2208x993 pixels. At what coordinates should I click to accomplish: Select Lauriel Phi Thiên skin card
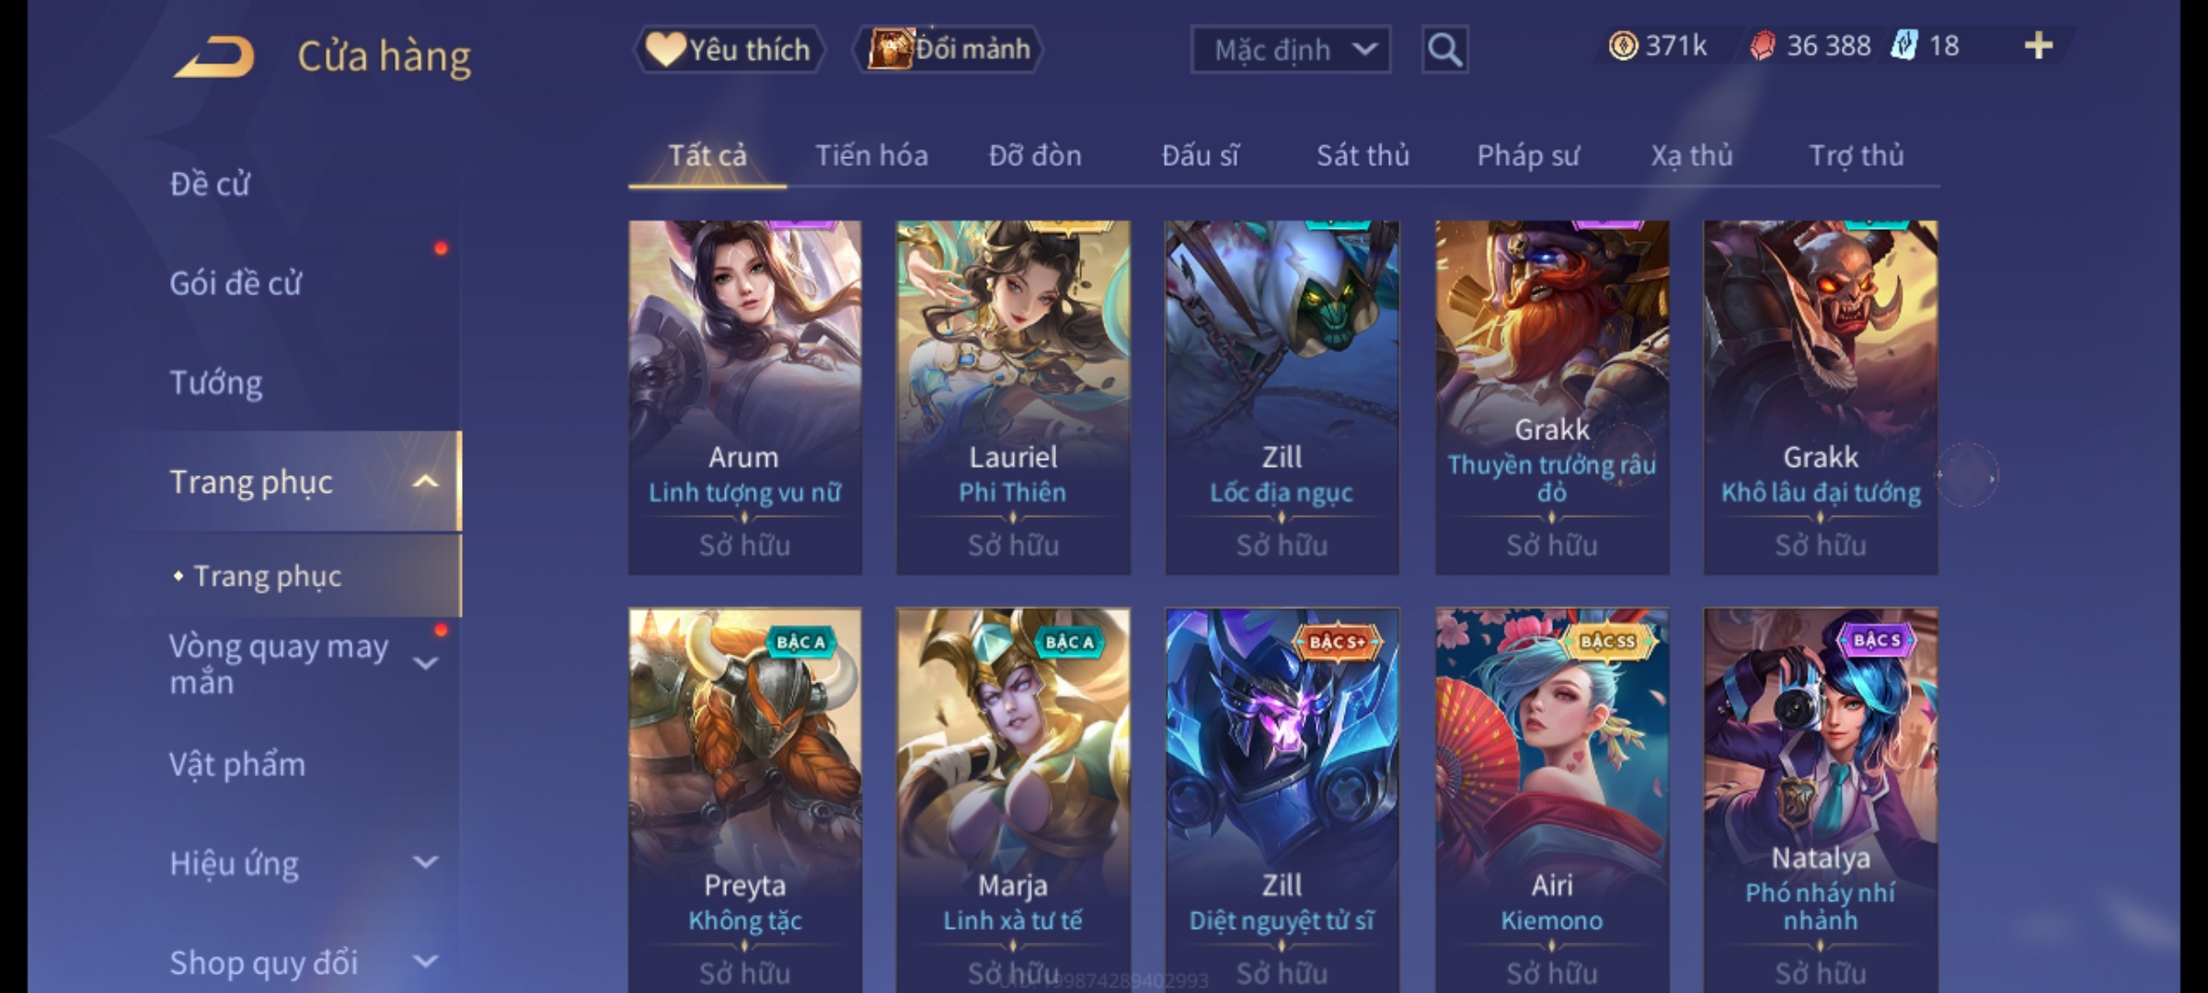click(1013, 397)
